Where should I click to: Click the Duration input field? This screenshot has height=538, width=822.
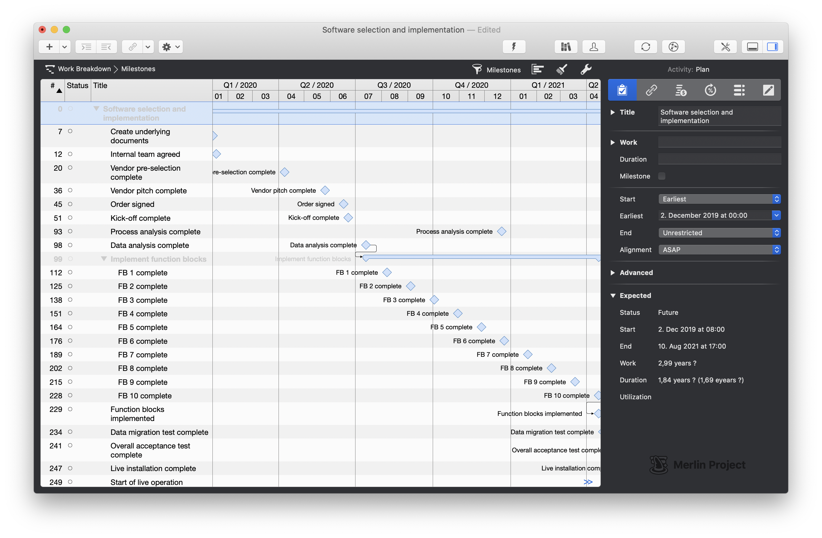(719, 159)
